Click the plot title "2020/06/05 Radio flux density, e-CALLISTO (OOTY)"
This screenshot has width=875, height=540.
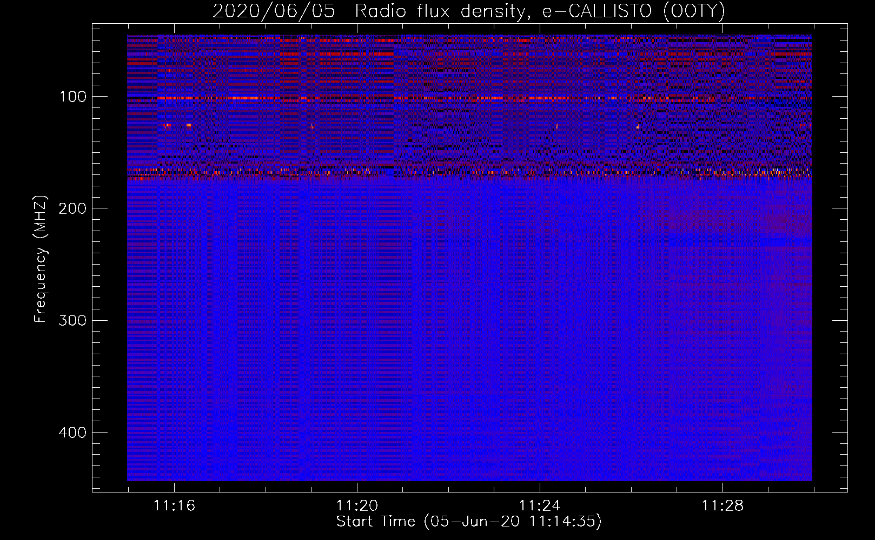pos(469,11)
